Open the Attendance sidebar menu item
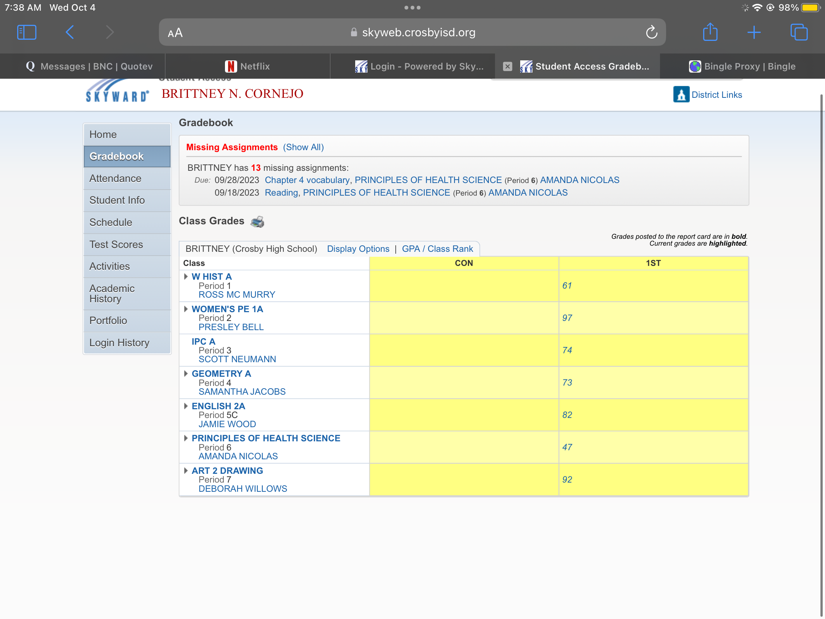The height and width of the screenshot is (619, 825). [x=115, y=178]
